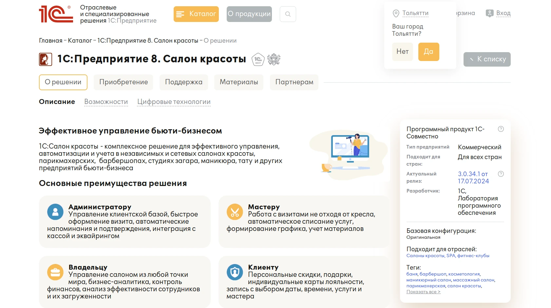Image resolution: width=551 pixels, height=308 pixels.
Task: Click the Салон красоты product icon
Action: 46,59
